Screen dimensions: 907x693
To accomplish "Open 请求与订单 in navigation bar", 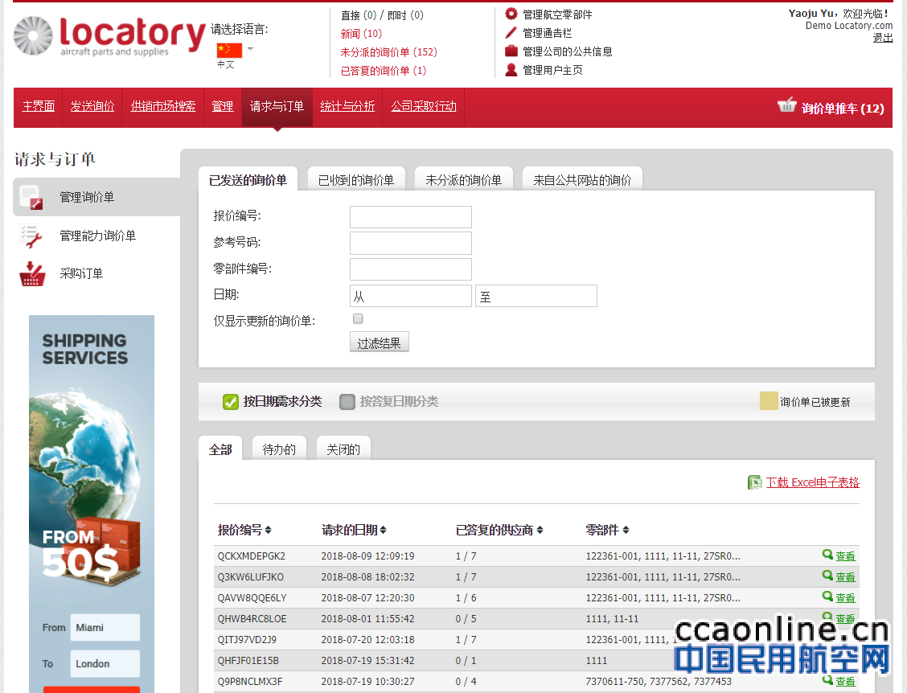I will 277,106.
